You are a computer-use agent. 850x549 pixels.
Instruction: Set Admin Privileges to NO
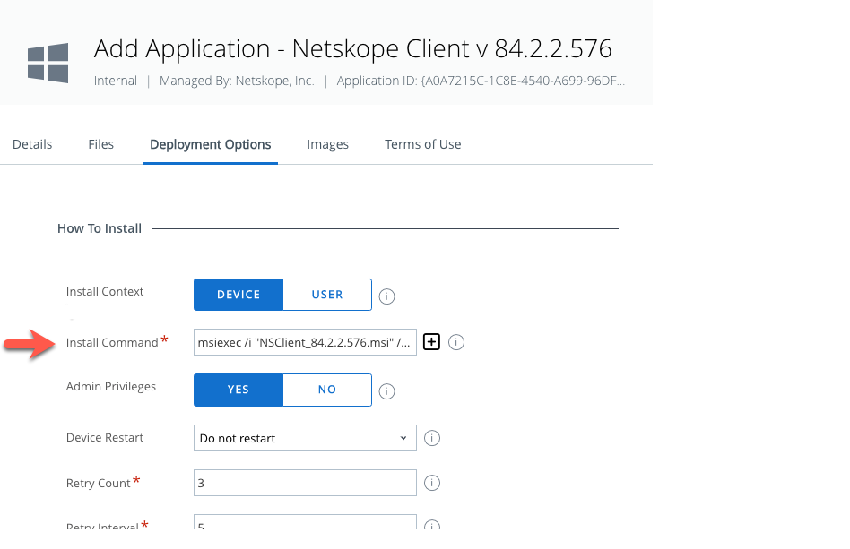(x=327, y=390)
